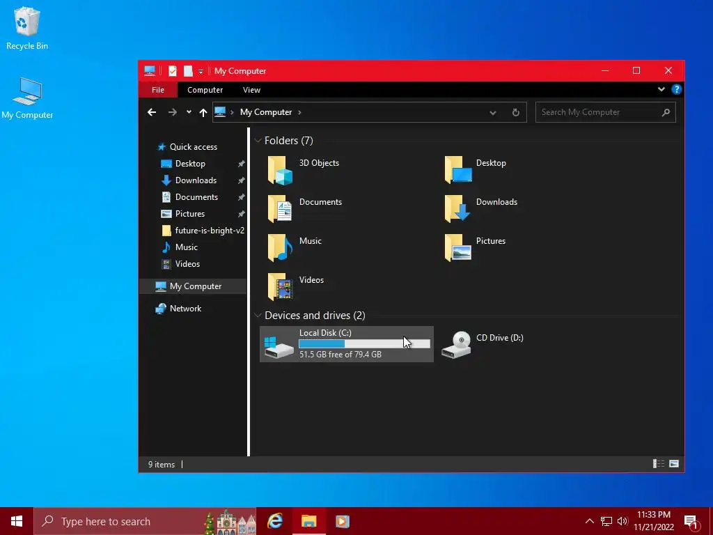Show hidden system tray icons
This screenshot has width=713, height=535.
coord(589,521)
